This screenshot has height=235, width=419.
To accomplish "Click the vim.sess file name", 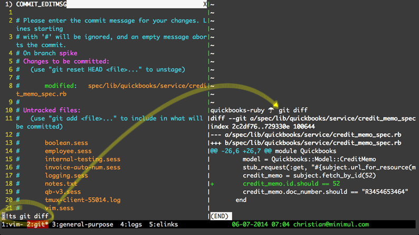I will tap(59, 208).
